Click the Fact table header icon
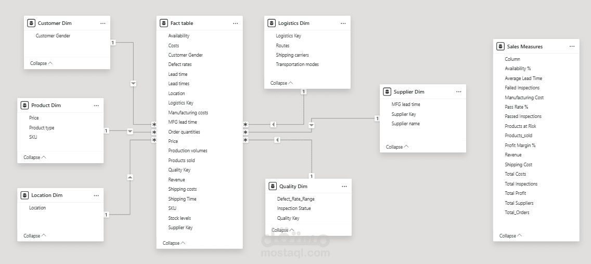The height and width of the screenshot is (264, 591). 164,23
